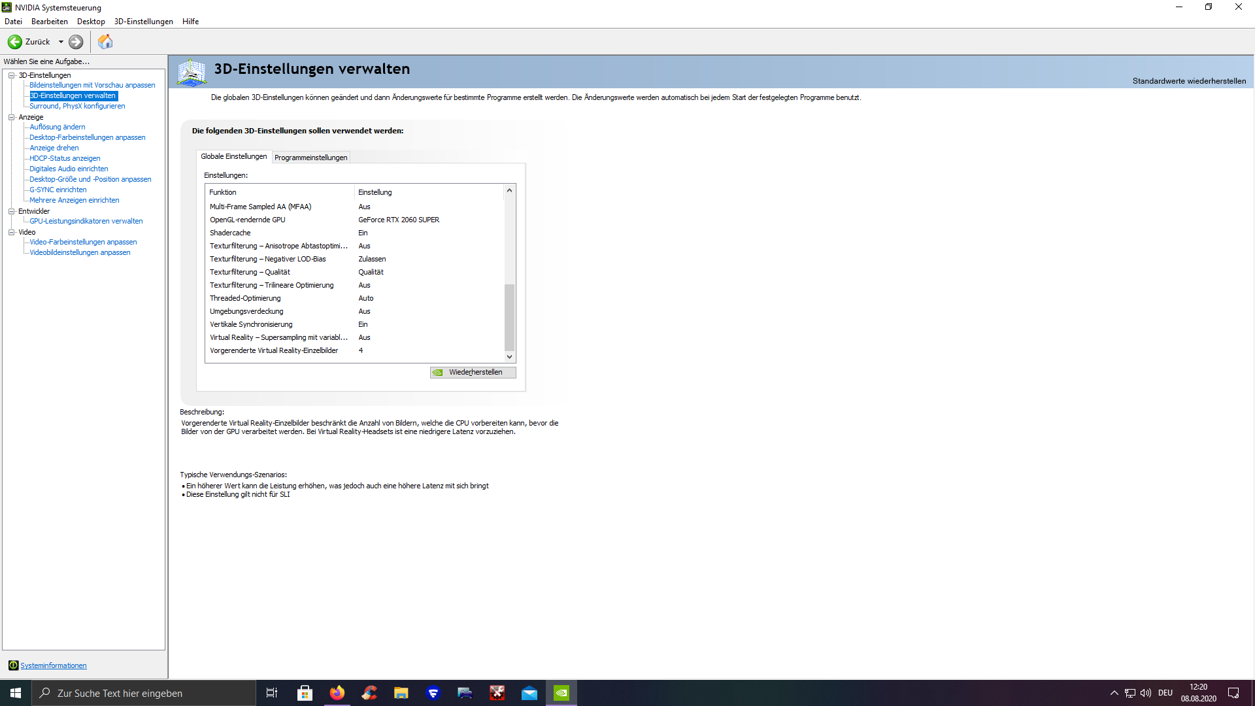Click settings list scrollbar down arrow

pos(509,357)
